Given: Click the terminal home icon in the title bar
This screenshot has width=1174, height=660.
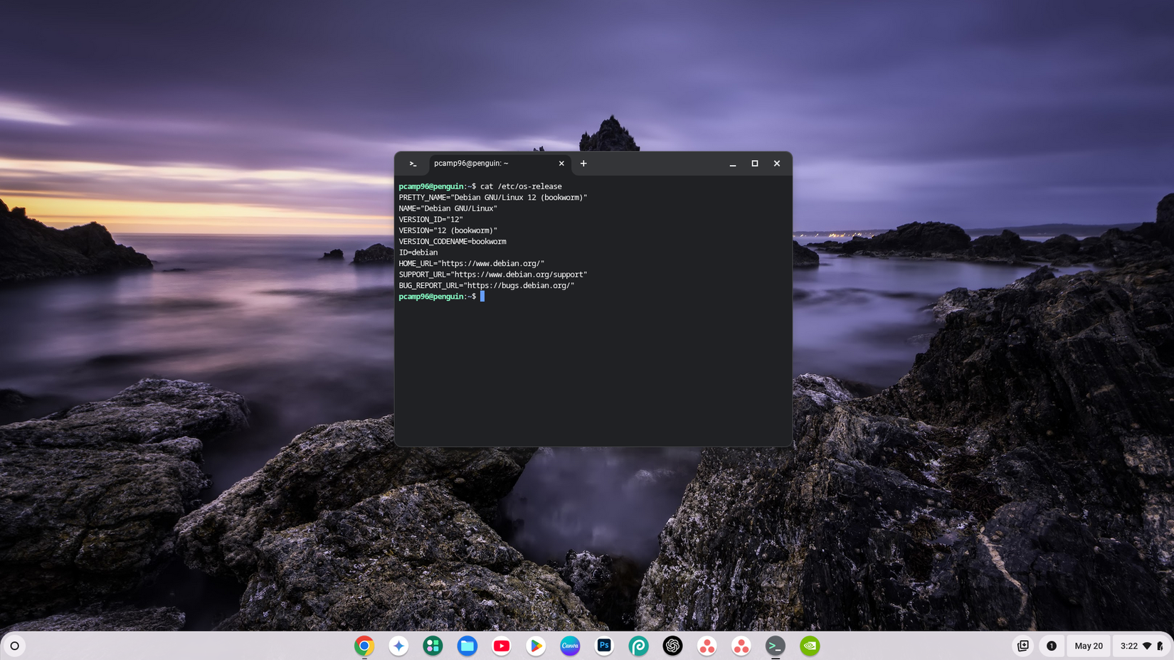Looking at the screenshot, I should tap(413, 163).
